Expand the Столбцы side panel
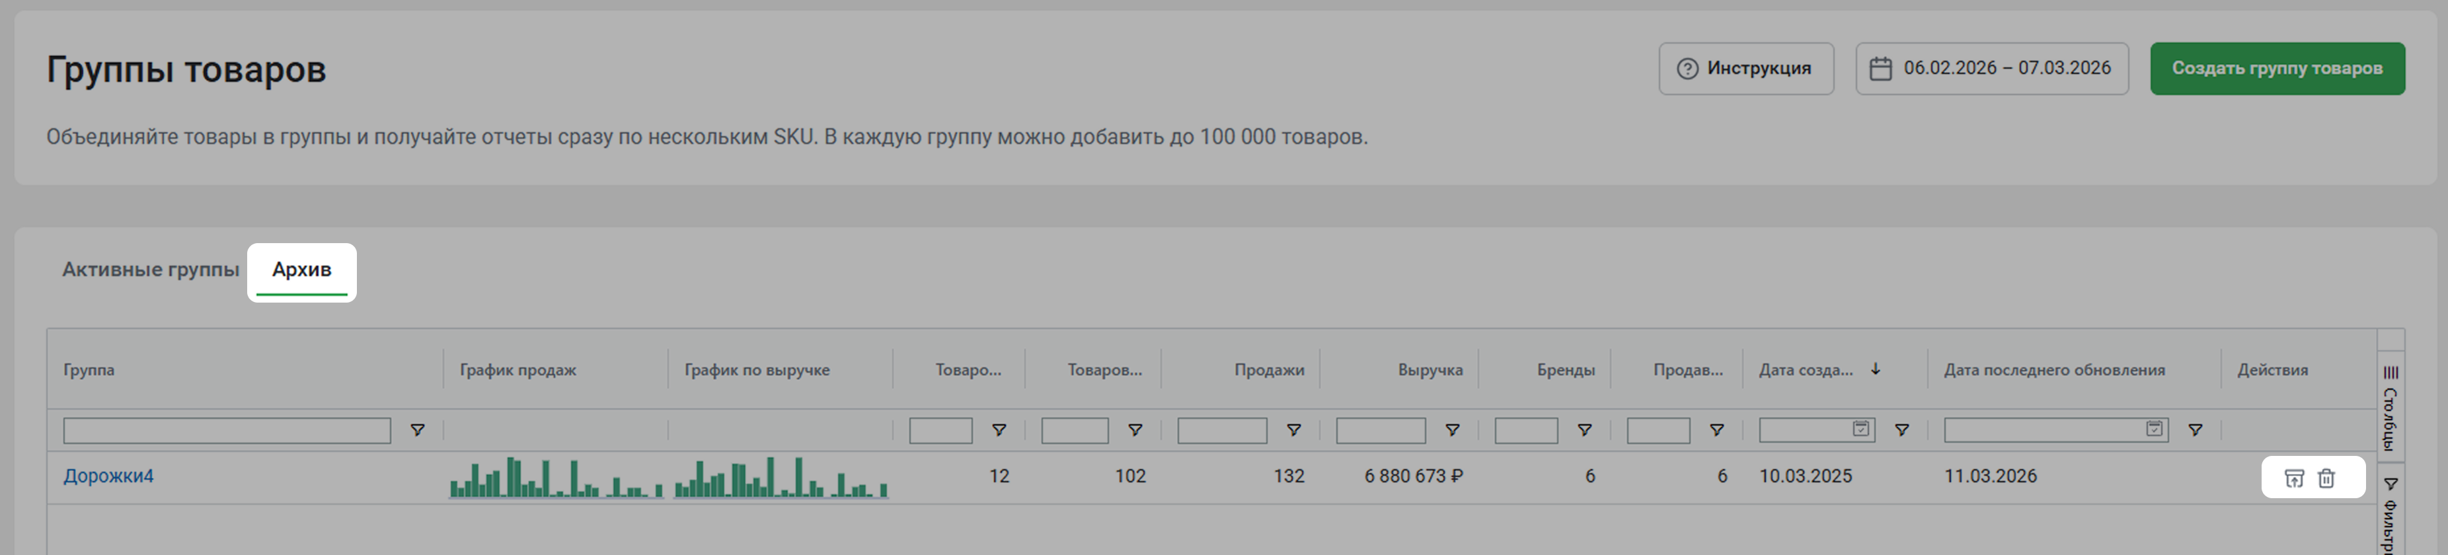The width and height of the screenshot is (2448, 555). [x=2390, y=408]
